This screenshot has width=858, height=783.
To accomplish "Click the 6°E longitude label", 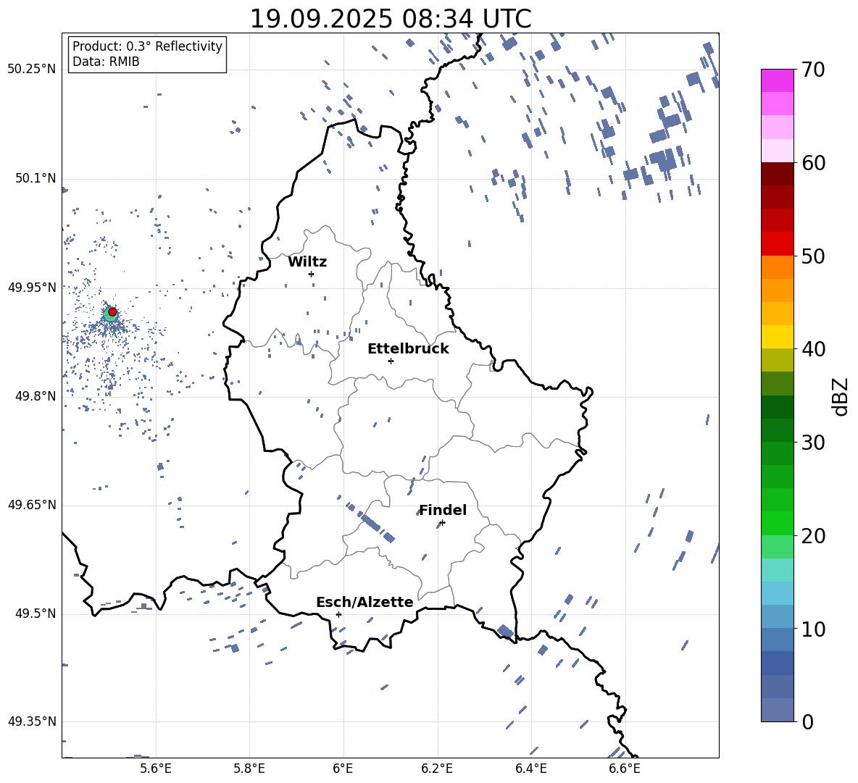I will [343, 769].
